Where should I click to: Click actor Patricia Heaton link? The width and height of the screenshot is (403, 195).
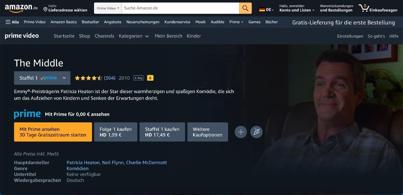[83, 162]
